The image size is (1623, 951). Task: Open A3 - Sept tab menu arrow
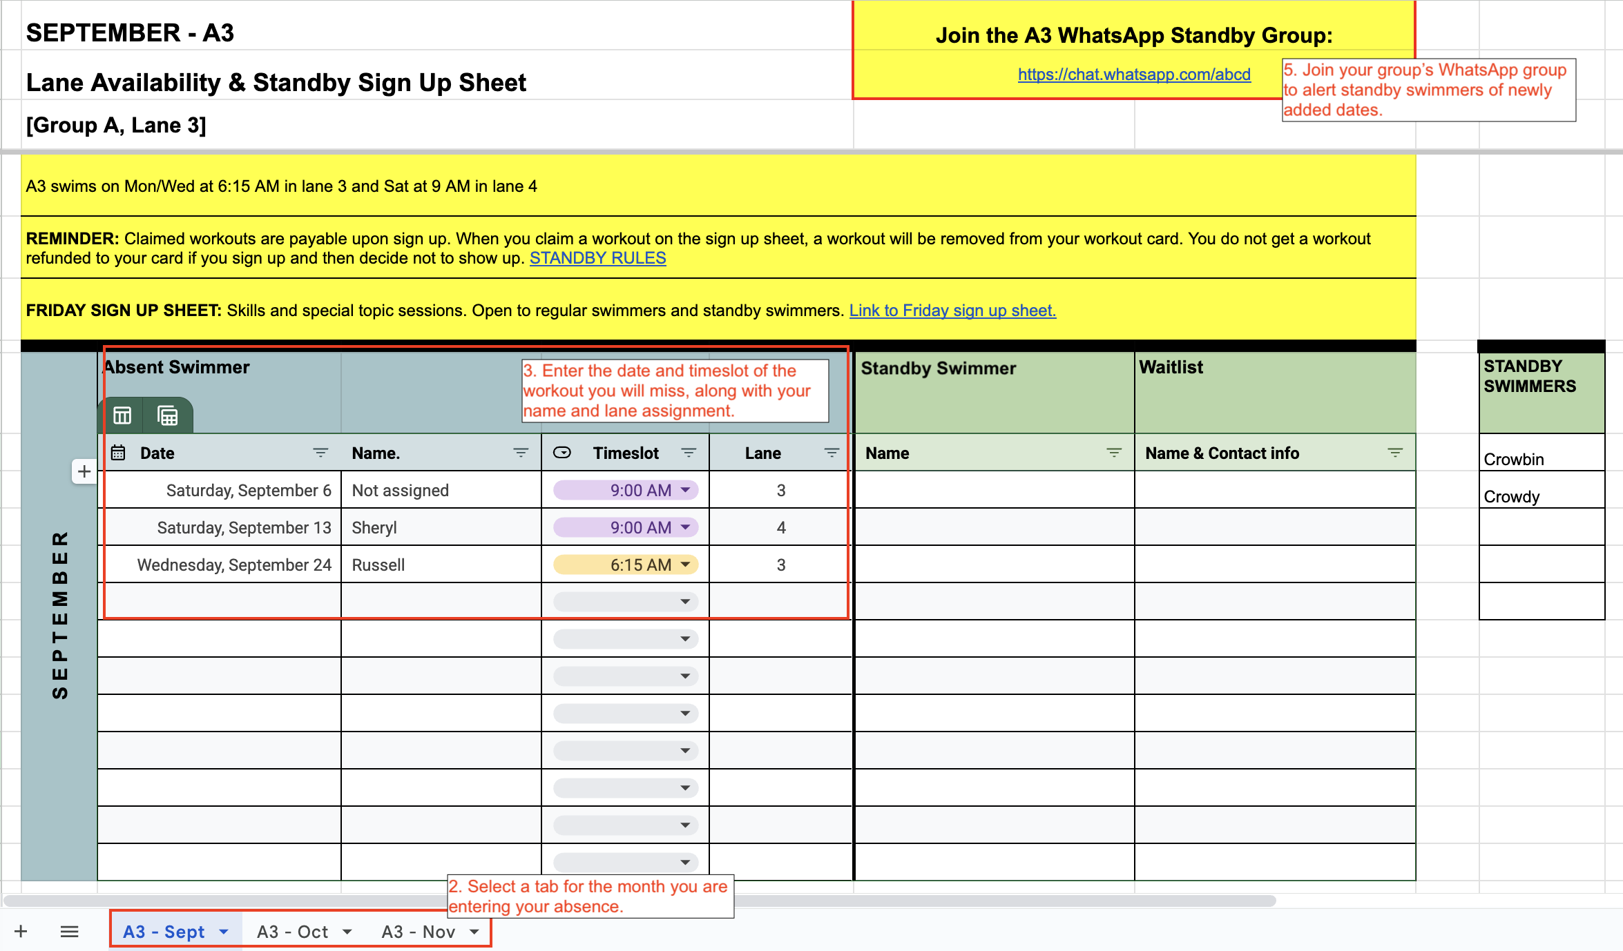(224, 932)
